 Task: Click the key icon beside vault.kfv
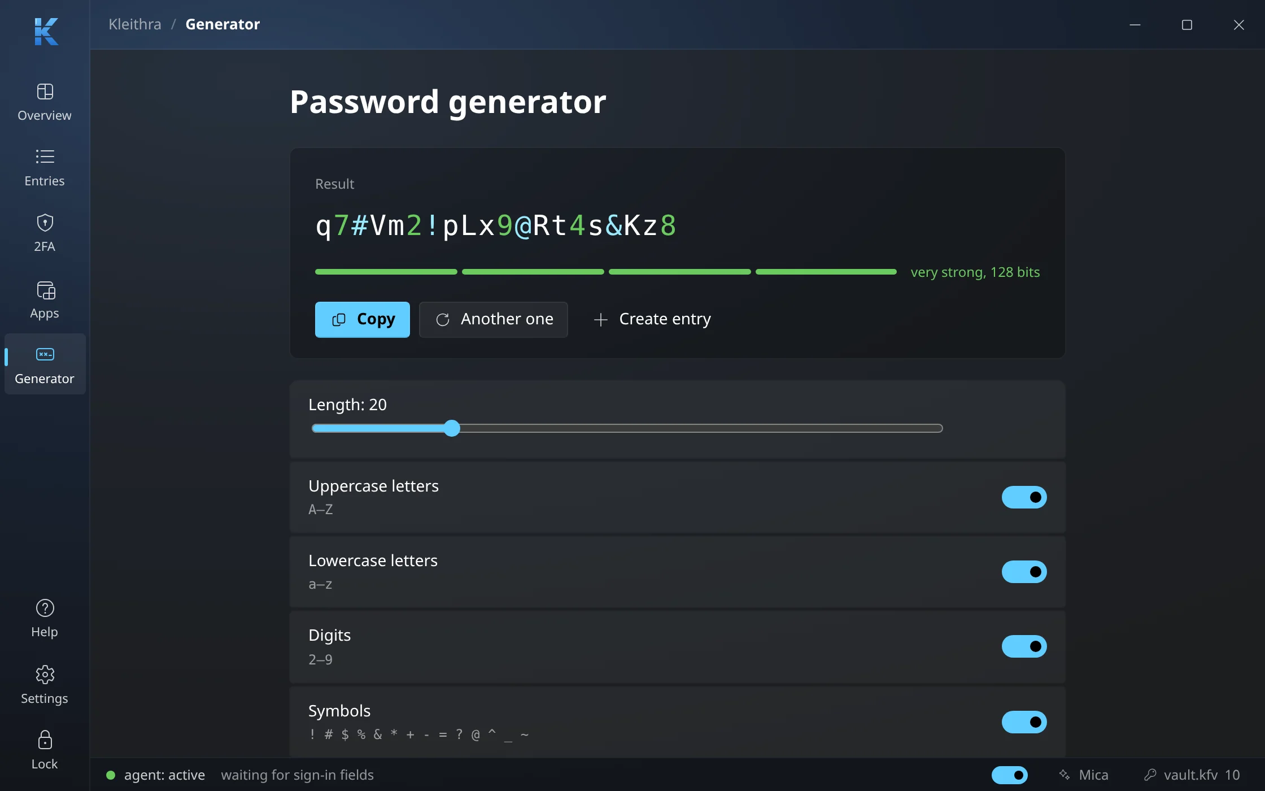coord(1150,775)
